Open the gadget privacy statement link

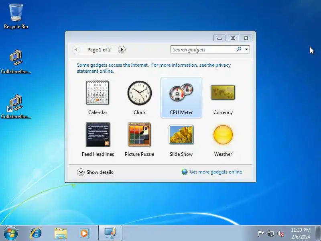154,68
